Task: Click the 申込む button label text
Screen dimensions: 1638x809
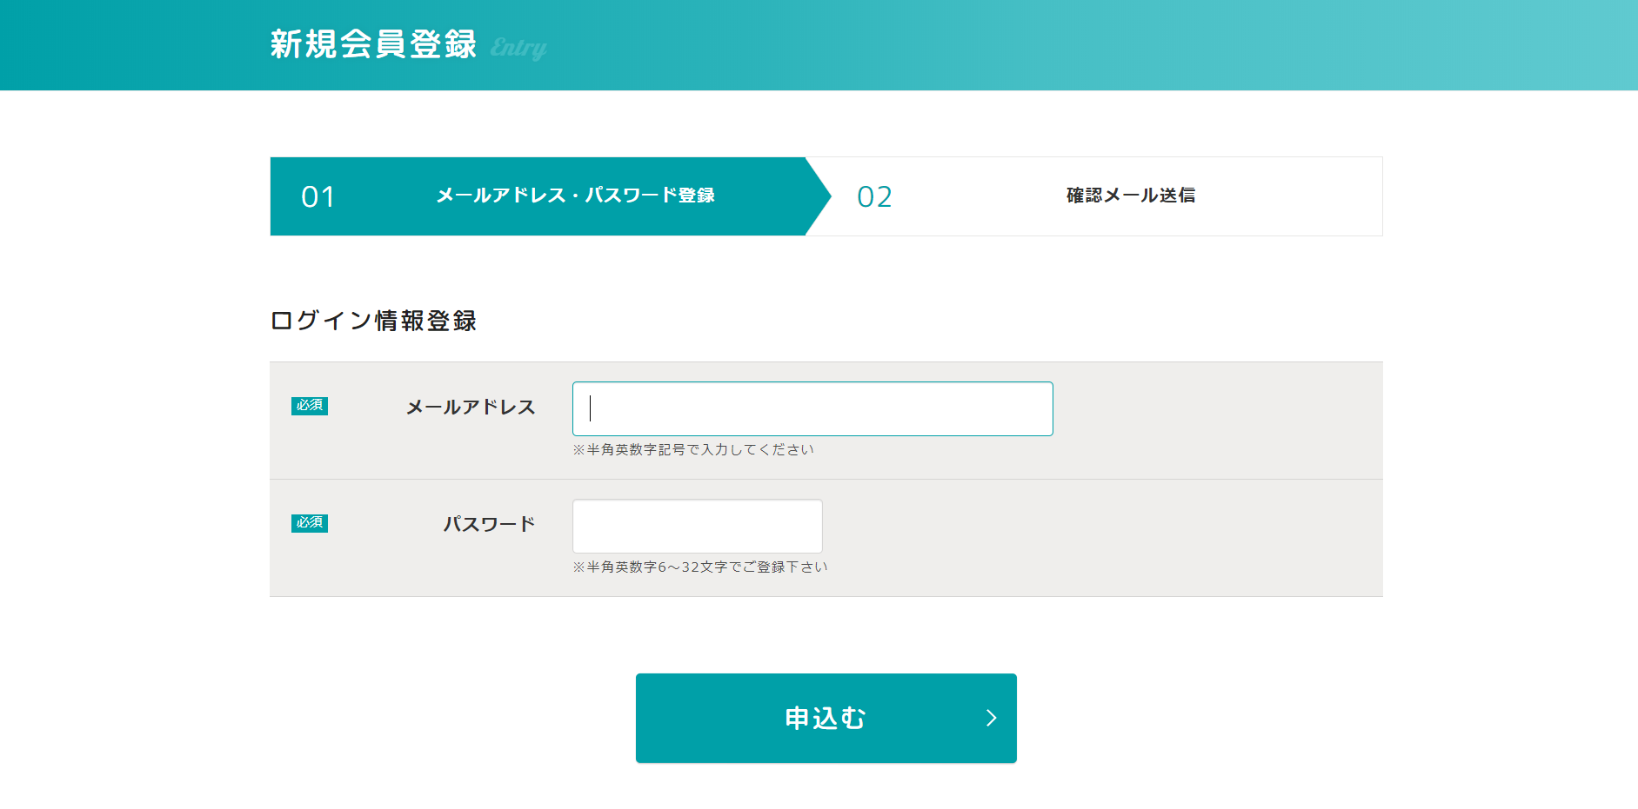Action: pyautogui.click(x=826, y=719)
